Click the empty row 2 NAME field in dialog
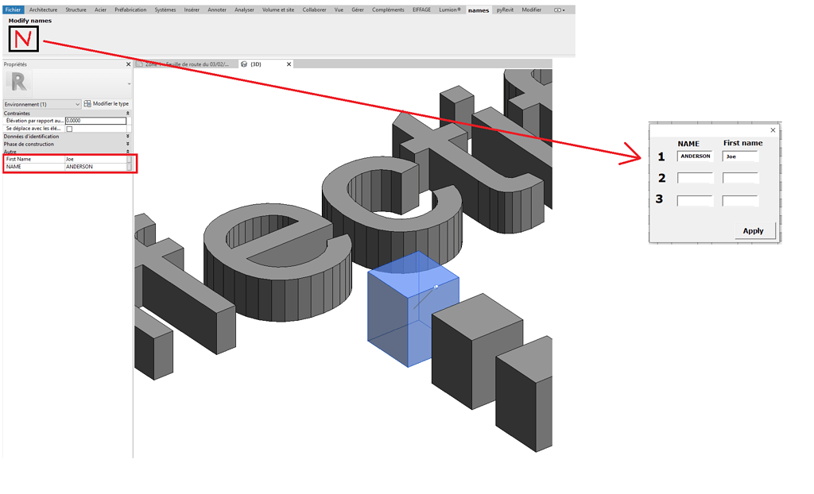This screenshot has height=494, width=814. click(695, 177)
